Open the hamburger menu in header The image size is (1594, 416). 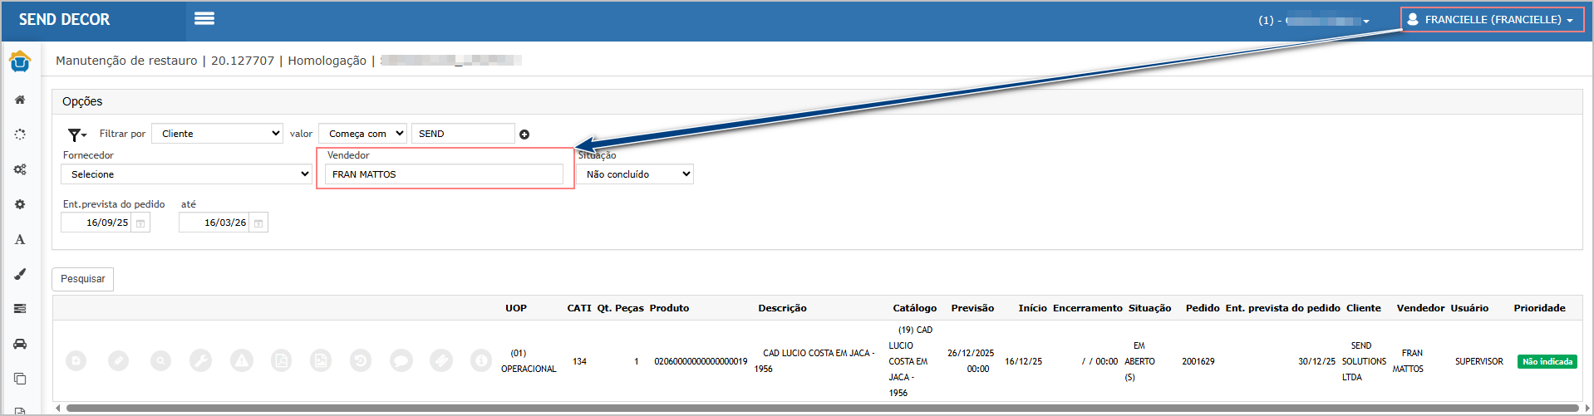click(x=204, y=18)
